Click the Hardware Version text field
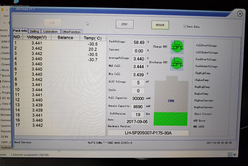 148,133
